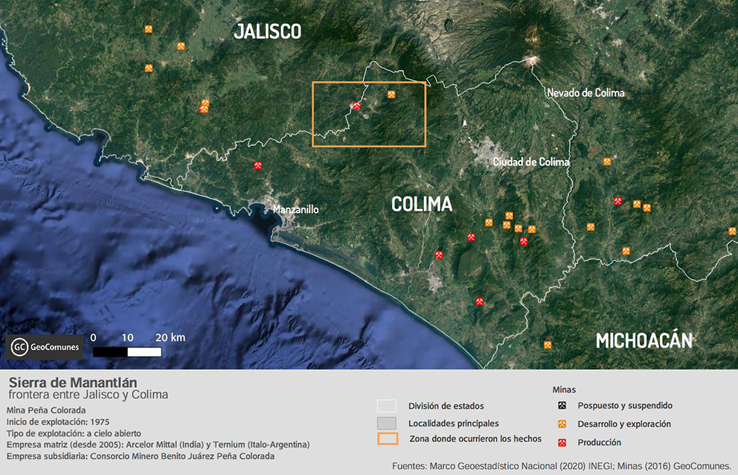This screenshot has width=738, height=475.
Task: Click the red Producción legend icon
Action: 562,443
